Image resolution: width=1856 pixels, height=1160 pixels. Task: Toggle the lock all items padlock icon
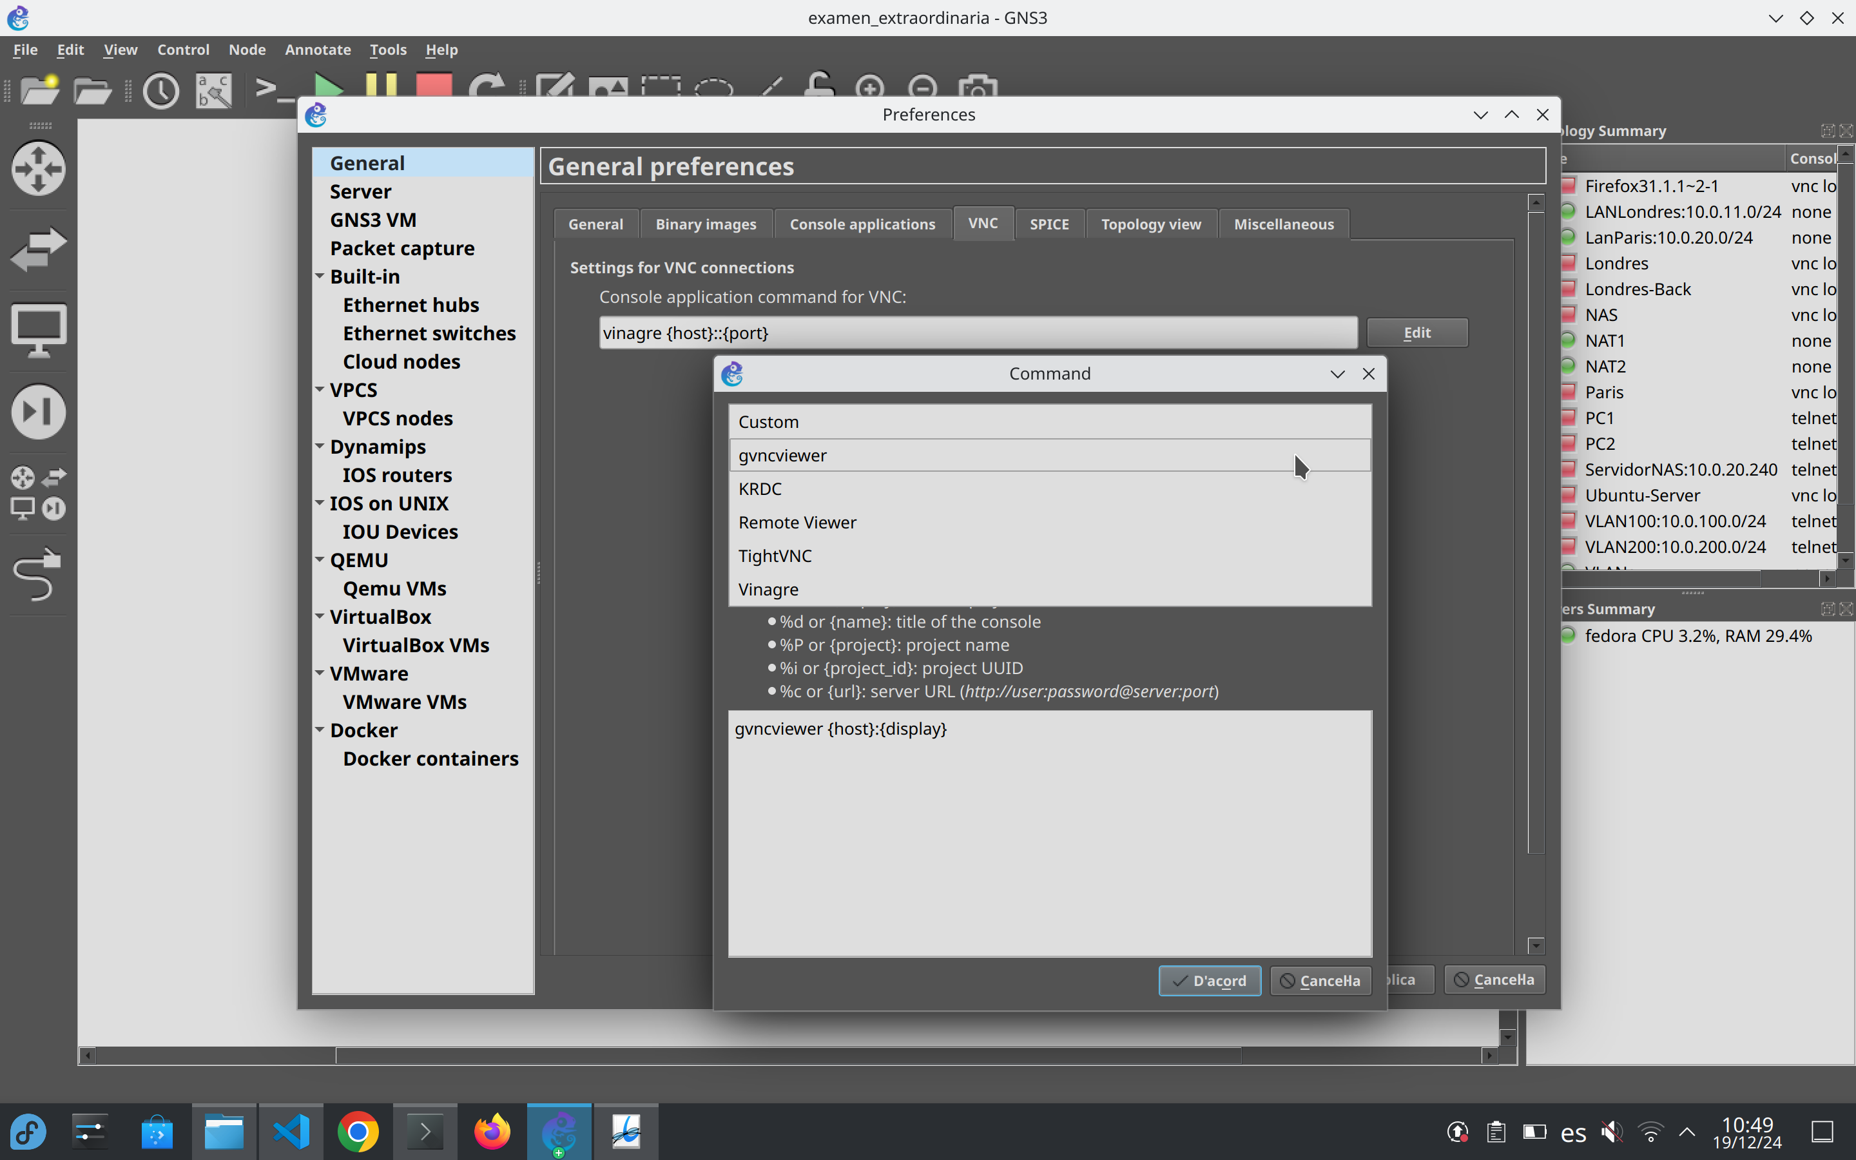coord(818,87)
